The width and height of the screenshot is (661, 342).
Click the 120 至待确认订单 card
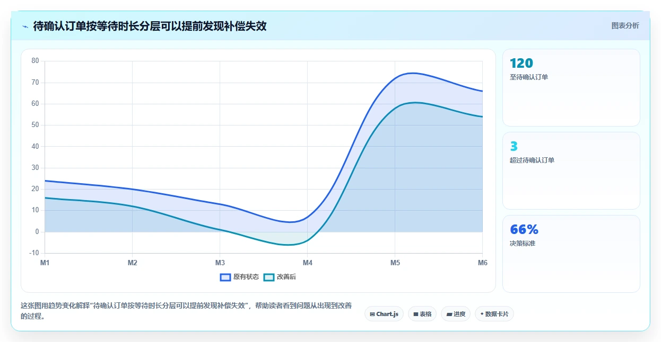coord(571,87)
